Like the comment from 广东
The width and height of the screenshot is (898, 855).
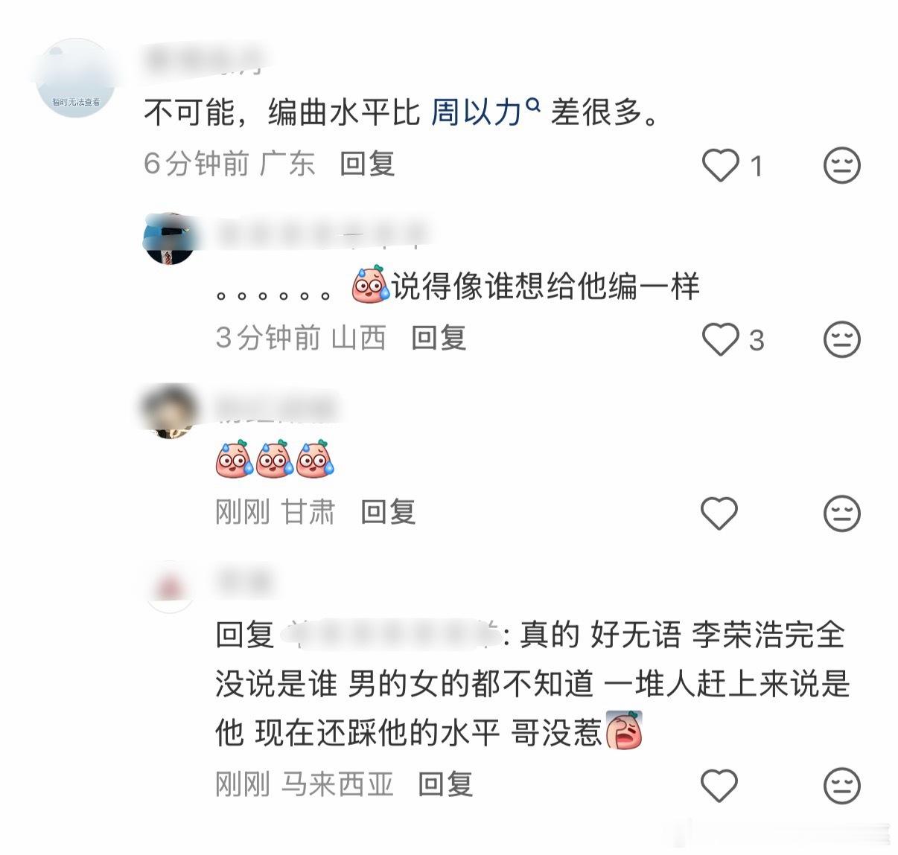coord(721,164)
